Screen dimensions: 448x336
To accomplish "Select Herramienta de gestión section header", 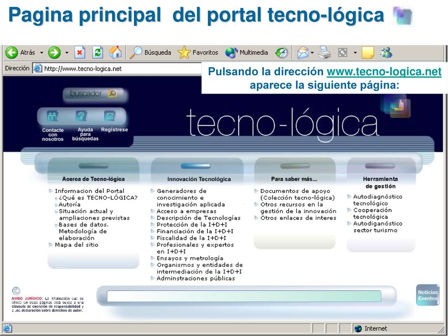I will tap(381, 182).
